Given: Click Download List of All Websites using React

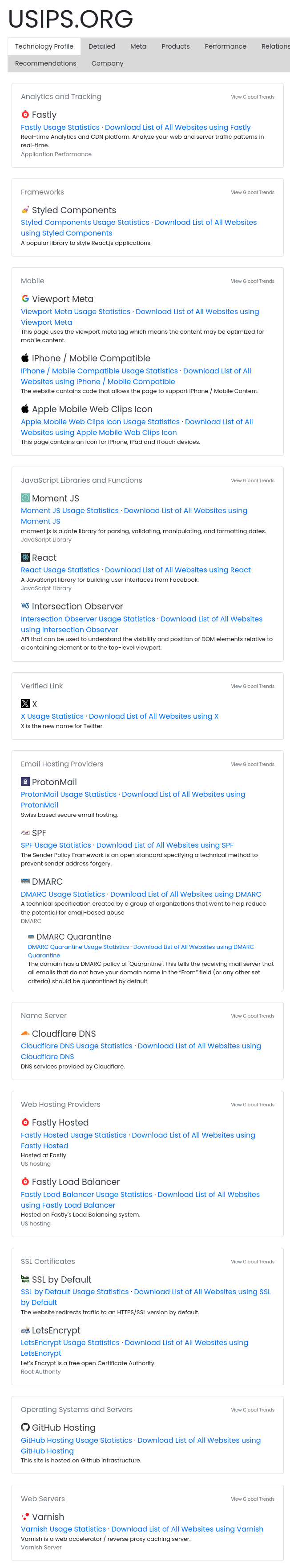Looking at the screenshot, I should click(x=177, y=570).
